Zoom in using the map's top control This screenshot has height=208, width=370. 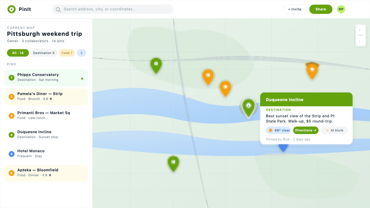point(360,30)
